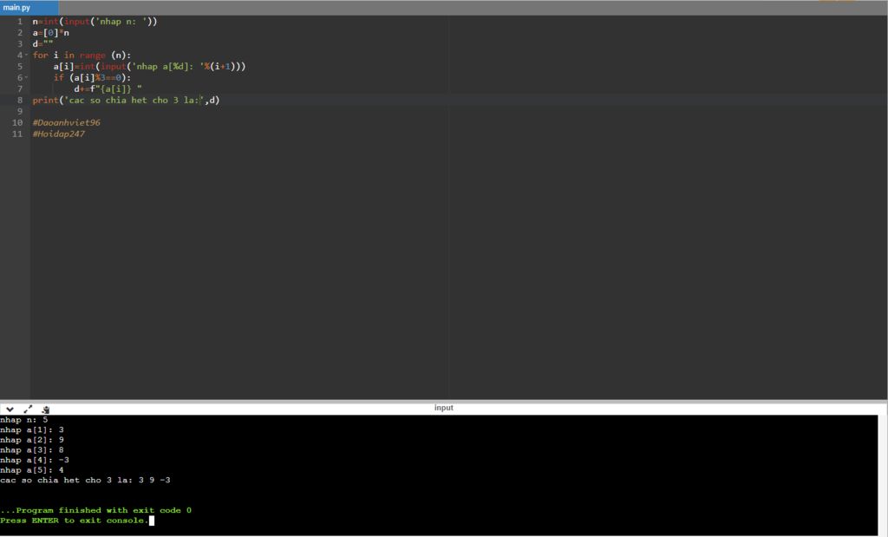Click '...Program finished with exit code 0' message

click(x=95, y=510)
